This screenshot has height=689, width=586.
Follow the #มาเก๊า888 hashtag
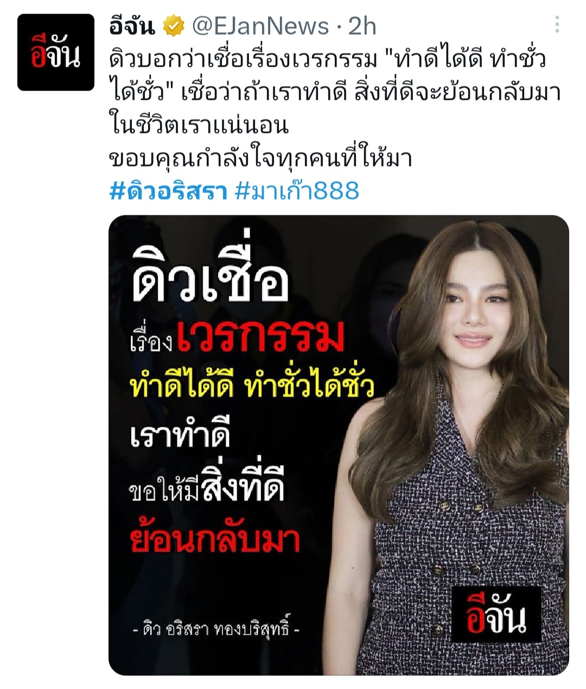coord(297,191)
